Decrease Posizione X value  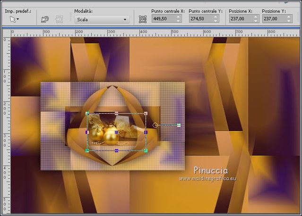tap(256, 21)
